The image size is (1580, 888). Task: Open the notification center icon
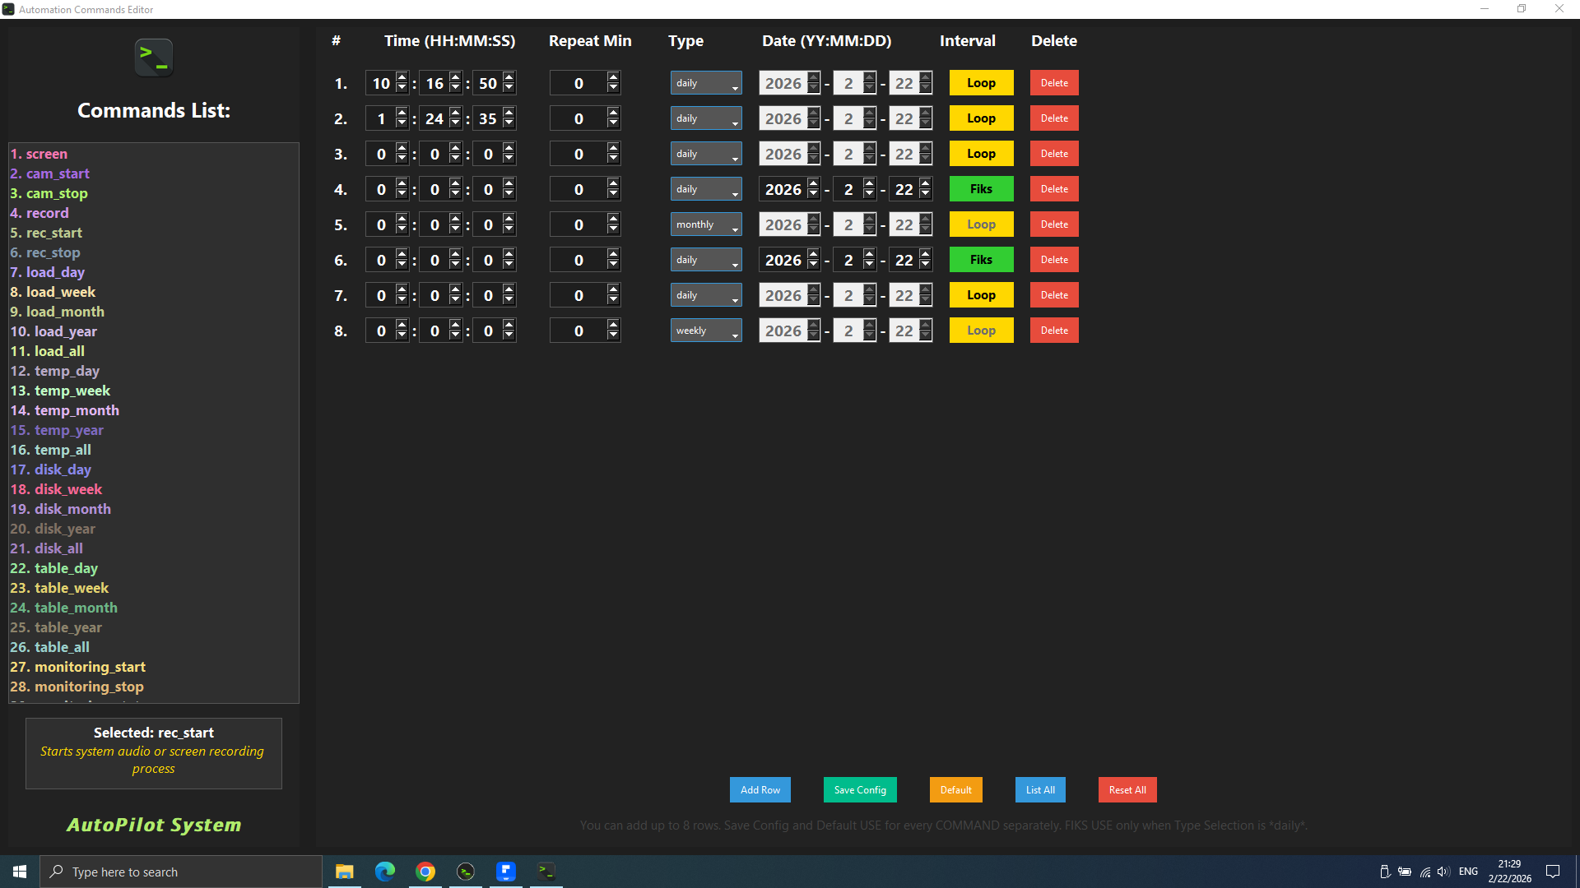(x=1553, y=872)
